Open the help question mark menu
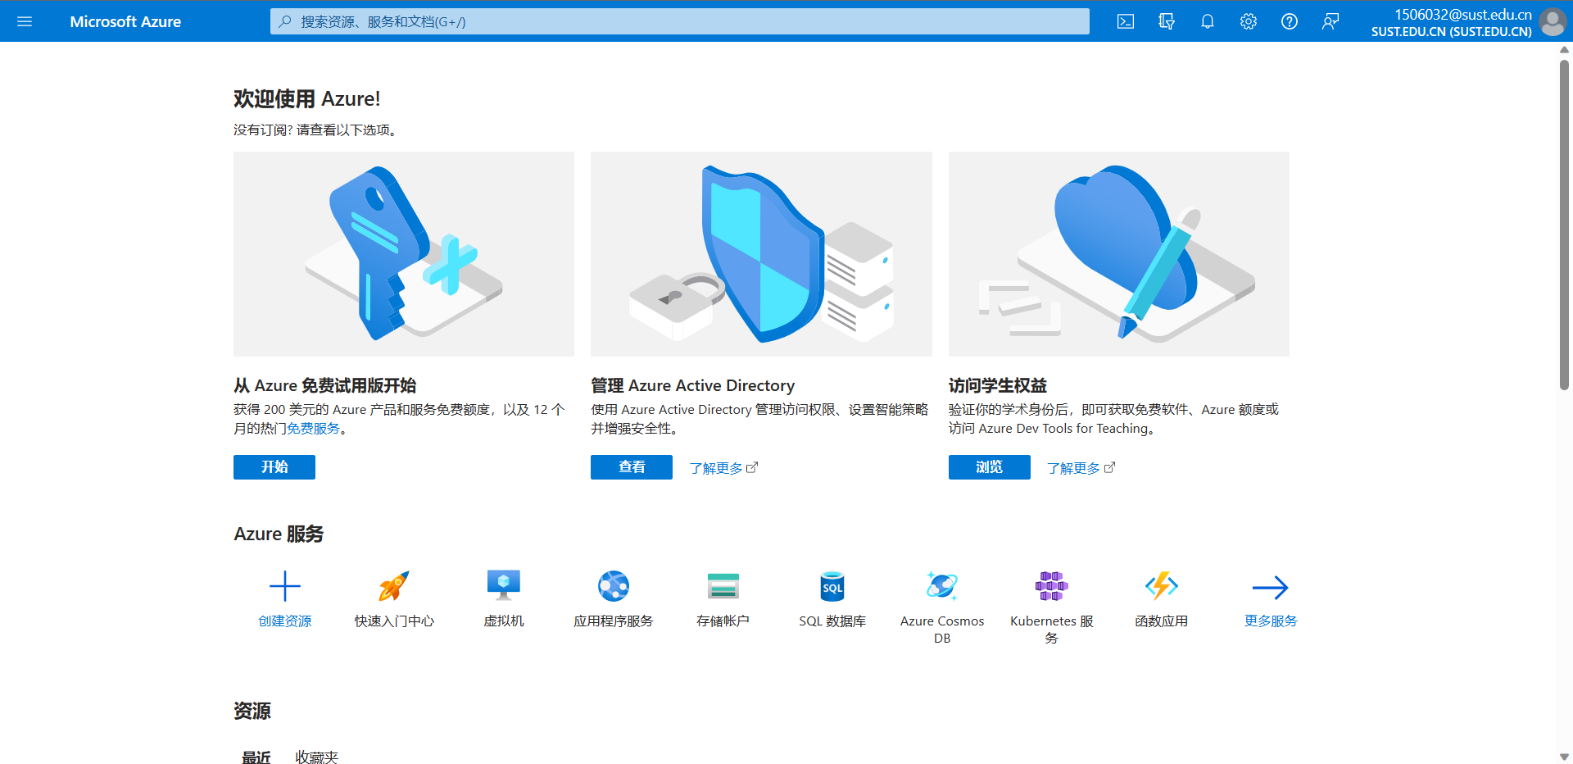1573x764 pixels. (1290, 21)
